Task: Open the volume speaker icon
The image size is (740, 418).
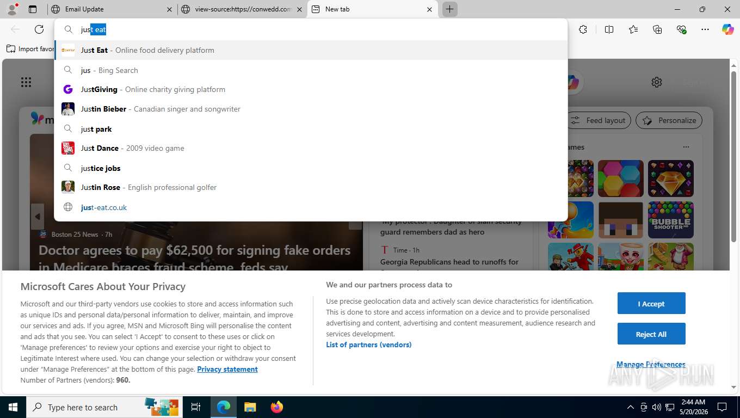Action: 656,407
